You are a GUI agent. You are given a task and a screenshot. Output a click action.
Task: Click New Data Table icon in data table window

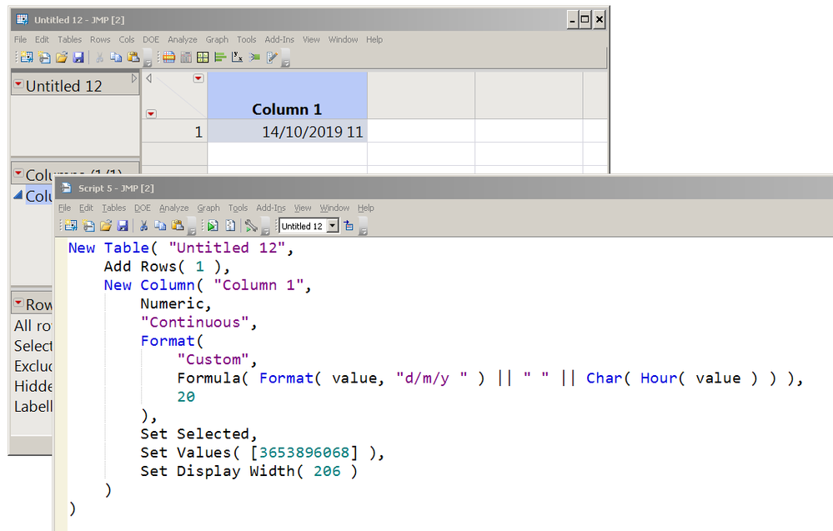[26, 58]
